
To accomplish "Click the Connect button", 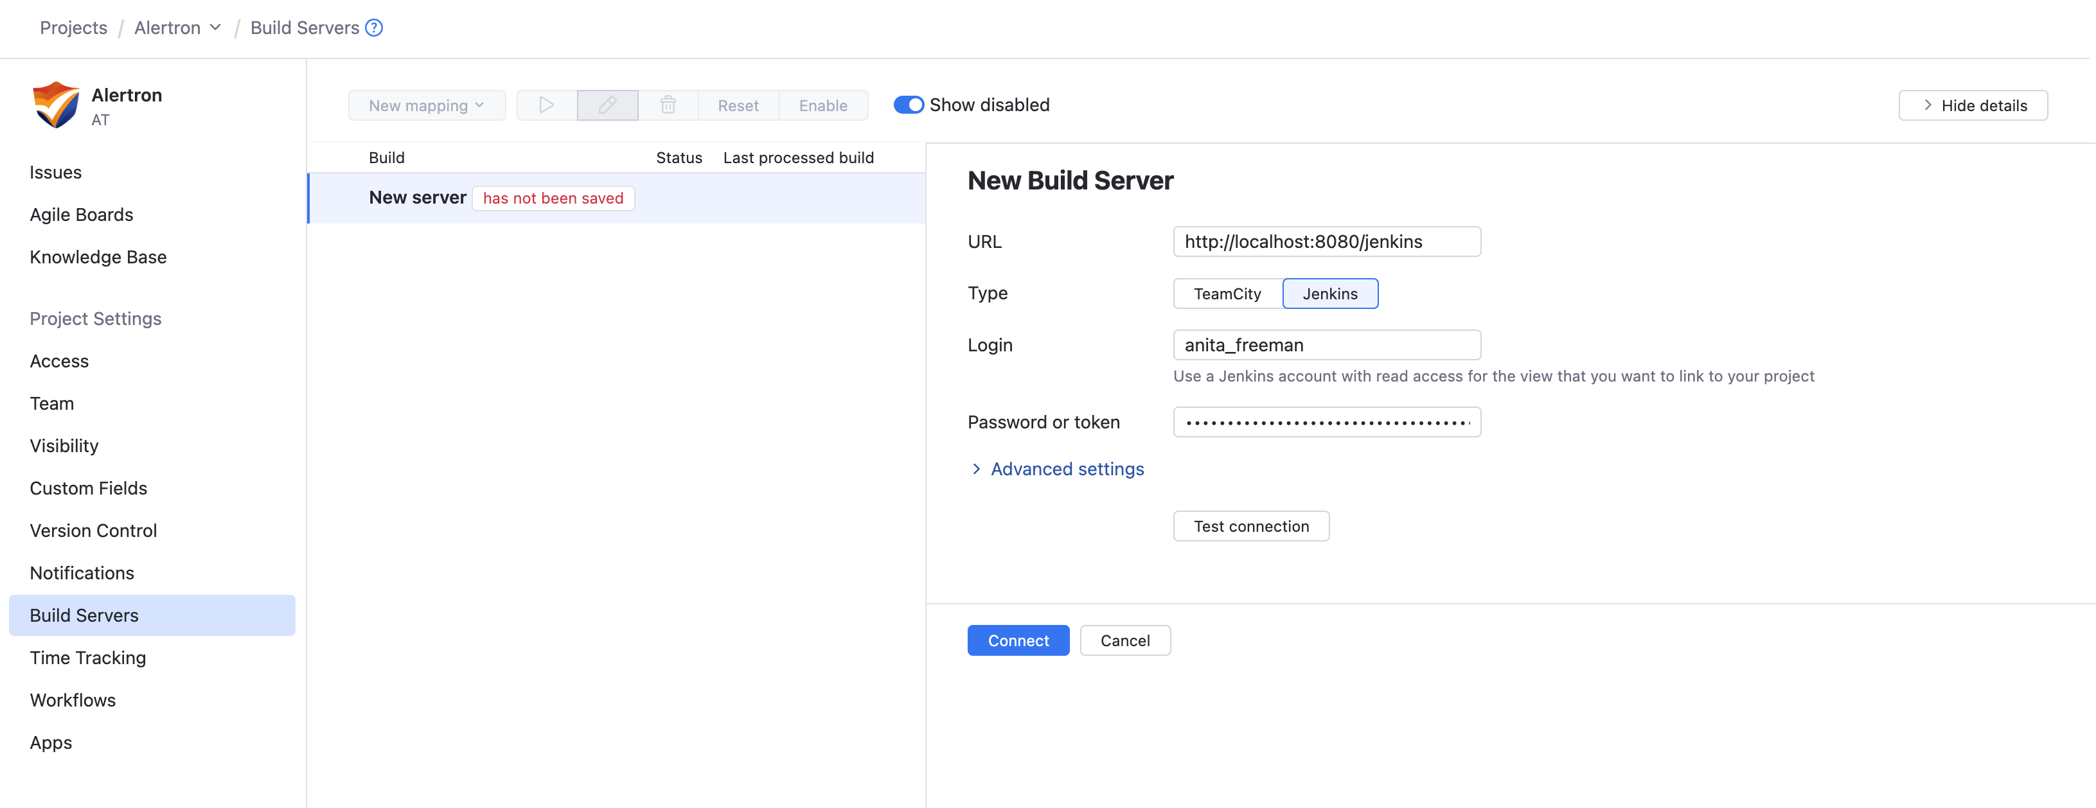I will point(1018,640).
